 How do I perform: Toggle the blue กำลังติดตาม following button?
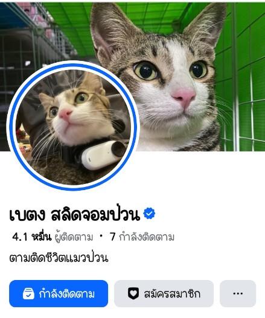[x=59, y=293]
